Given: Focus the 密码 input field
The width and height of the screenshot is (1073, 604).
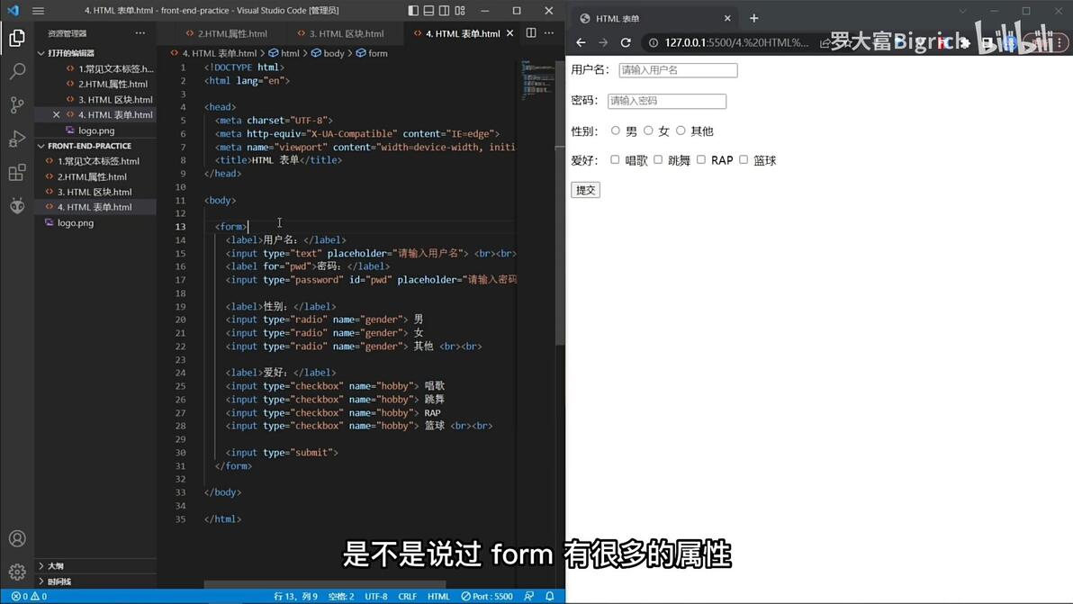Looking at the screenshot, I should point(666,101).
